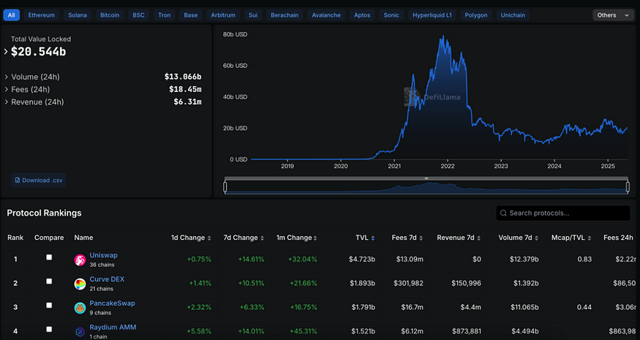Click the Download .csv button
Viewport: 640px width, 340px height.
pos(39,180)
